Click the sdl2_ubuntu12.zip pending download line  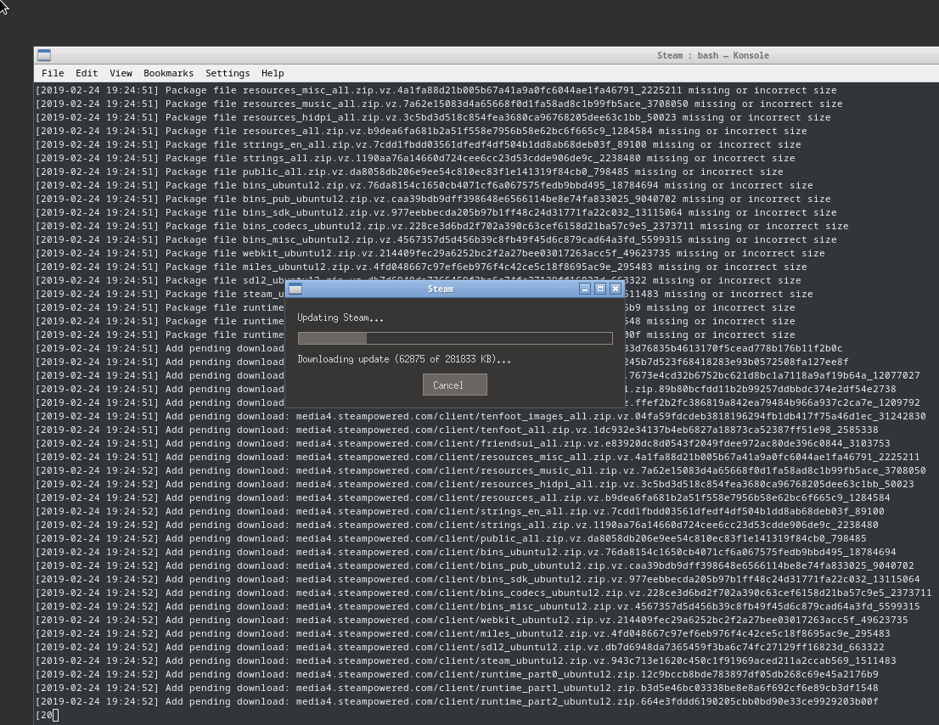pyautogui.click(x=460, y=648)
